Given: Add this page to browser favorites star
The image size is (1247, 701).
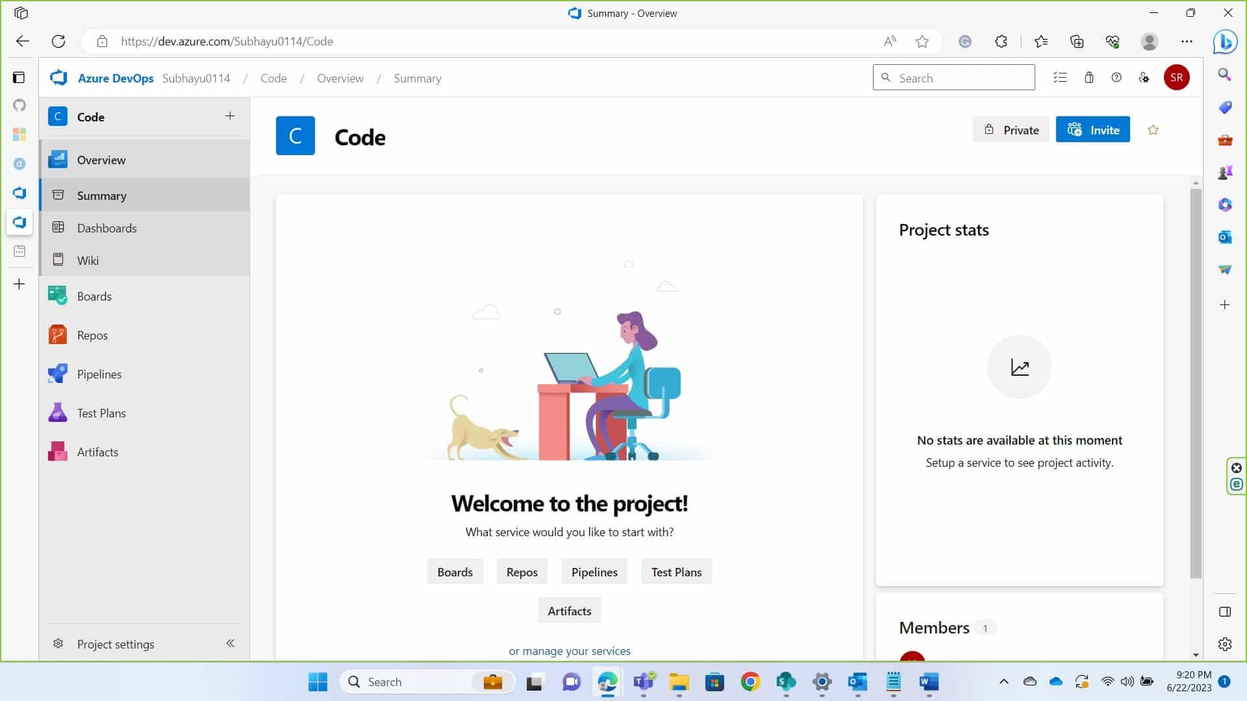Looking at the screenshot, I should [x=922, y=42].
